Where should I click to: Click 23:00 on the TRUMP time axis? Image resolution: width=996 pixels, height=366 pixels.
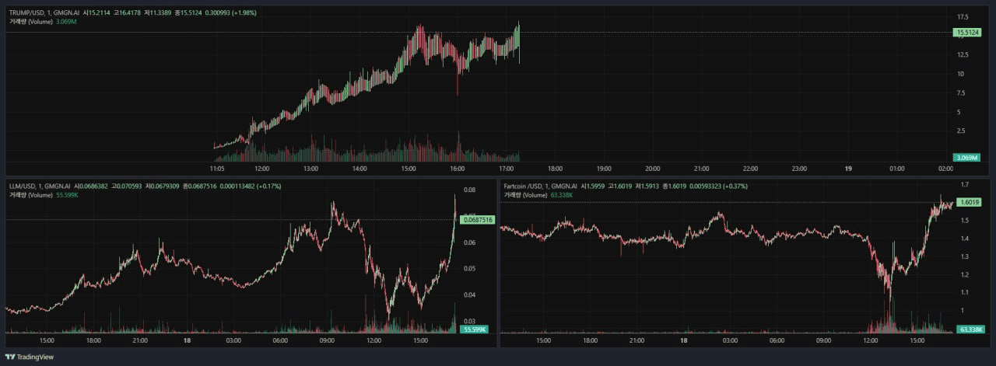pos(799,168)
